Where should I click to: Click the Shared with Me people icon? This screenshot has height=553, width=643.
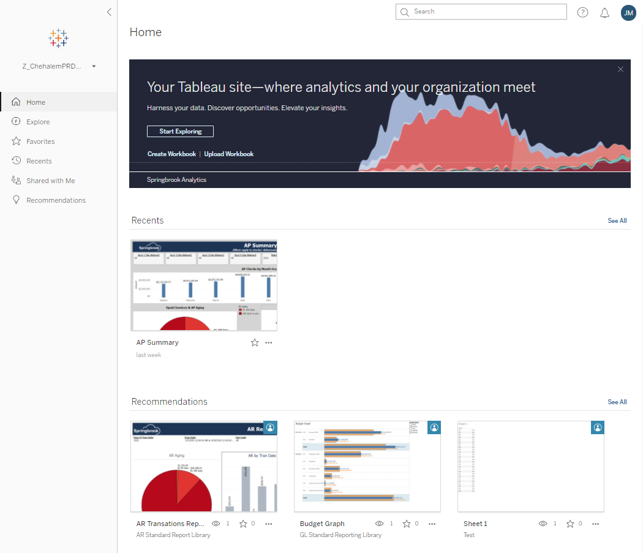16,180
